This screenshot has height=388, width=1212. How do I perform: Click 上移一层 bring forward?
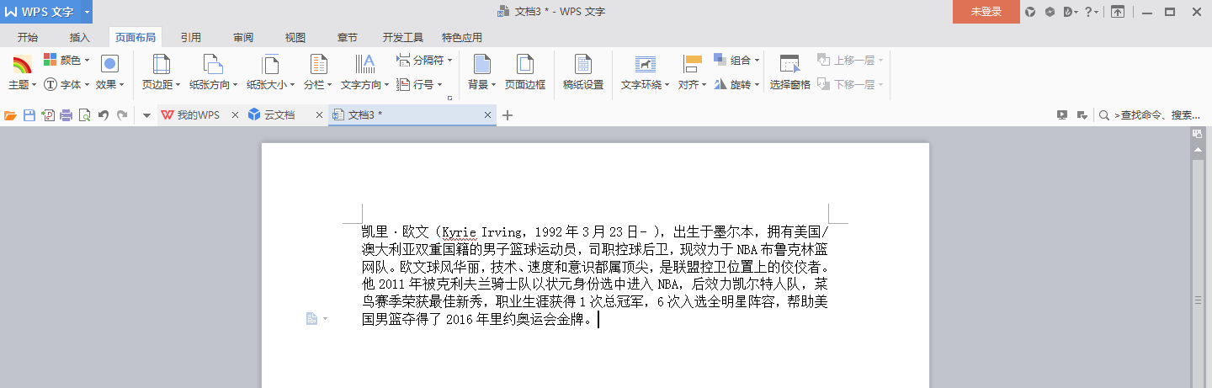click(x=850, y=61)
